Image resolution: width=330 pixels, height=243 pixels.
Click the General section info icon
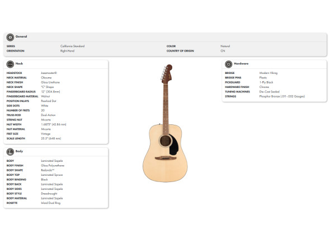[10, 38]
